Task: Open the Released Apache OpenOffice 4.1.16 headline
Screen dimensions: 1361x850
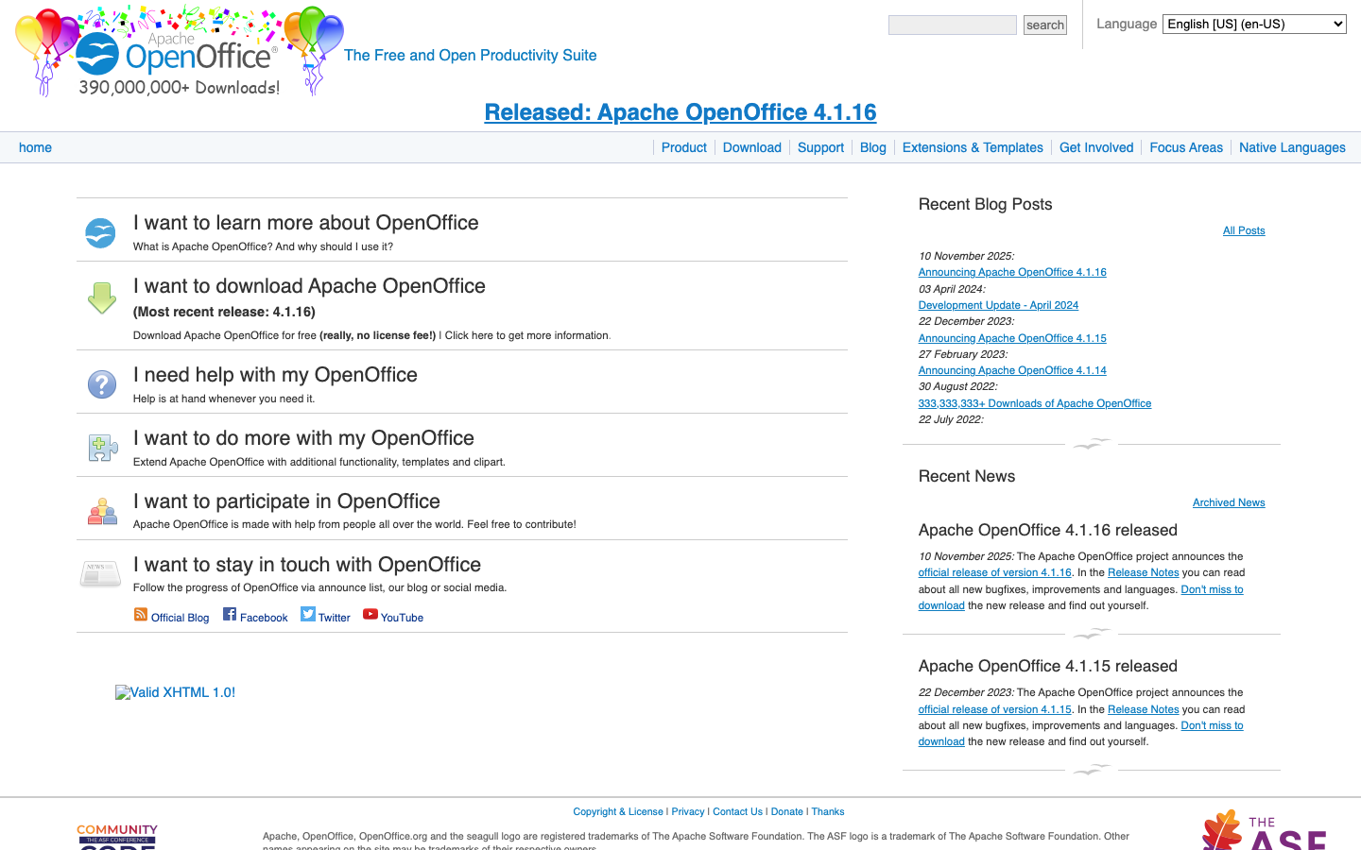Action: 680,112
